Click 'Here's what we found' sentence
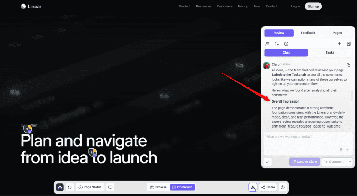 (304, 92)
